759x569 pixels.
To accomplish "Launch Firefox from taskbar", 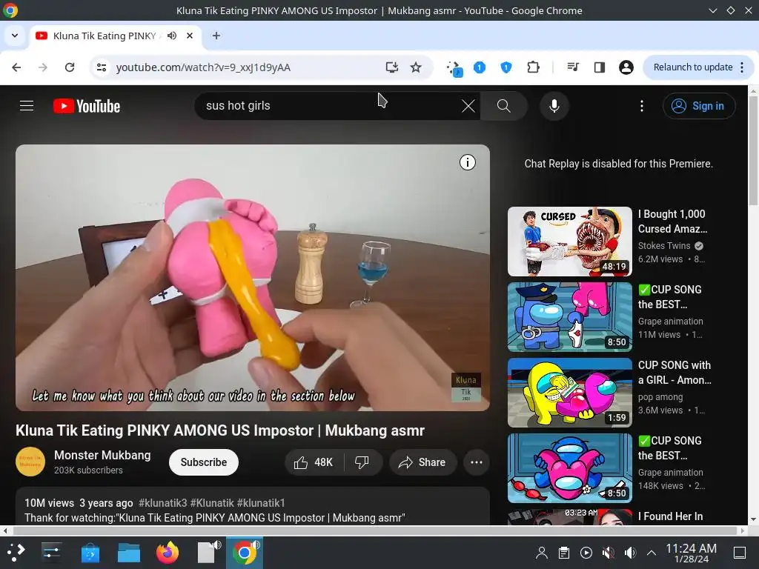I will pos(168,552).
